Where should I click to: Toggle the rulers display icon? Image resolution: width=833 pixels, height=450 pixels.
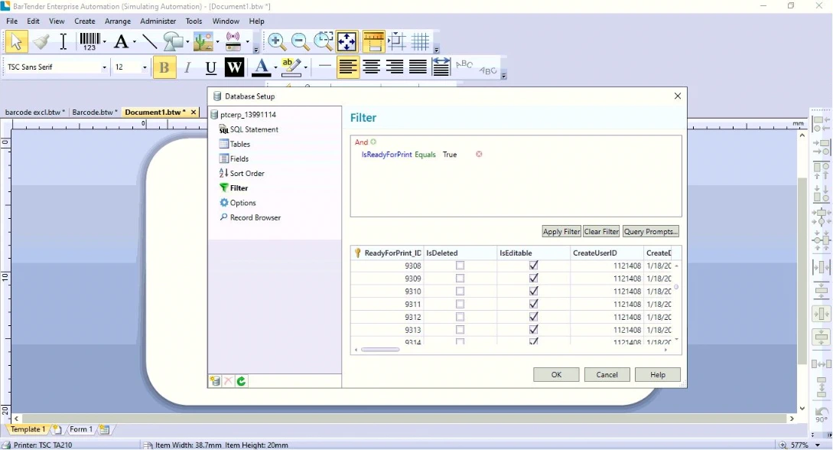[x=373, y=41]
